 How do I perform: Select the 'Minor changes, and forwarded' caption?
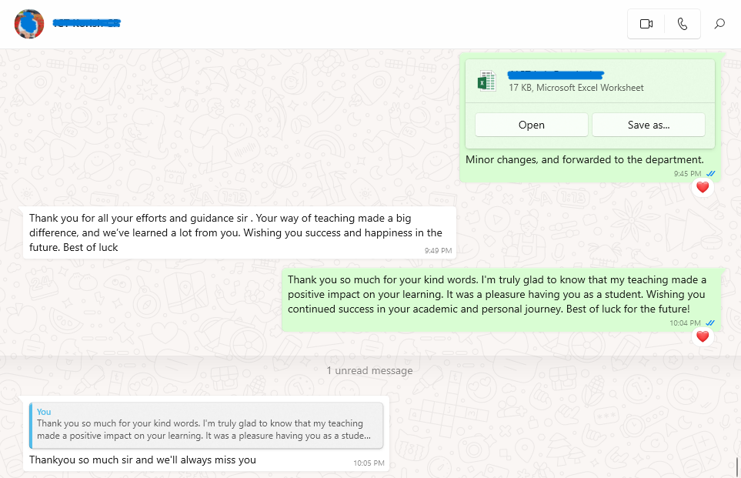pos(585,160)
